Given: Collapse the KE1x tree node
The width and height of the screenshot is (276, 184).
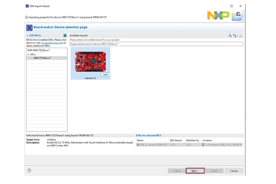Looking at the screenshot, I should tap(29, 54).
